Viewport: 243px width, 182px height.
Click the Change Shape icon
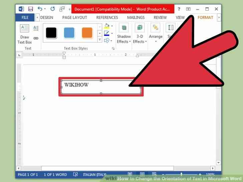coord(106,41)
